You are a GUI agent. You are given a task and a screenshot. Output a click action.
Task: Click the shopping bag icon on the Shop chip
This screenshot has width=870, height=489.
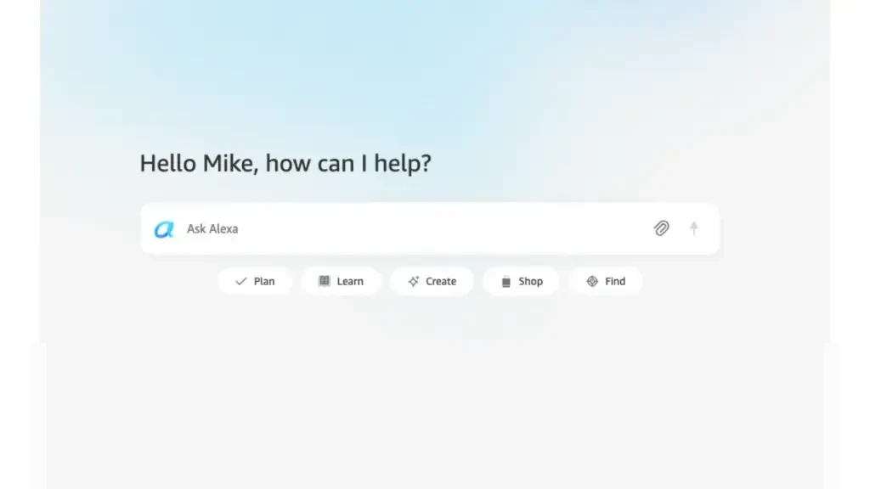pos(506,282)
